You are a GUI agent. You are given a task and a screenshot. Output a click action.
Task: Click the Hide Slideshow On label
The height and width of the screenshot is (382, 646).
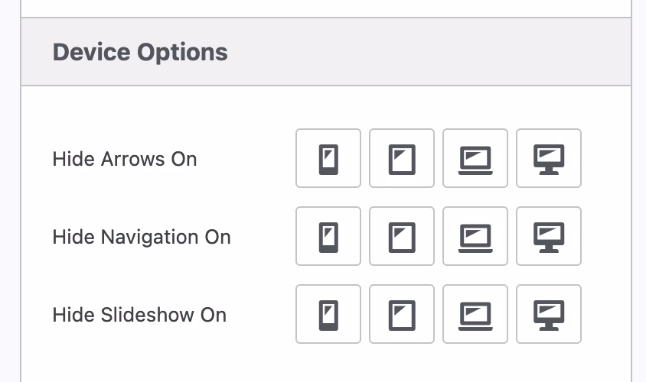(139, 315)
